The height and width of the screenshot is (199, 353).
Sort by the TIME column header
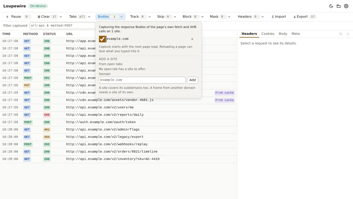pyautogui.click(x=6, y=34)
